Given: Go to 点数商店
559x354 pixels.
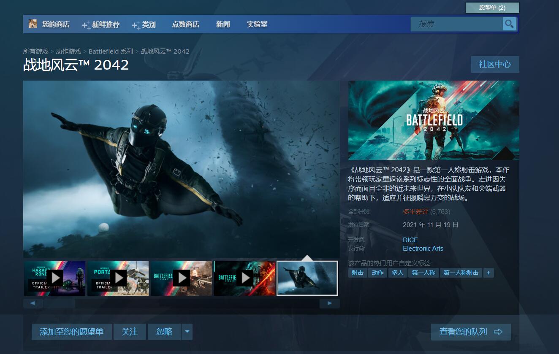Looking at the screenshot, I should pos(185,24).
